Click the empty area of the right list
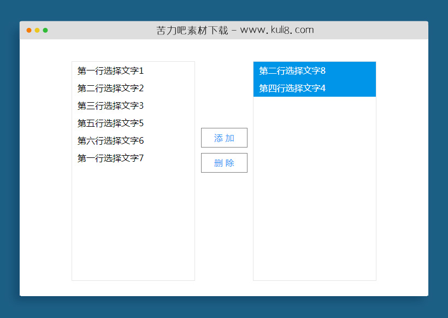448x318 pixels. click(x=314, y=191)
